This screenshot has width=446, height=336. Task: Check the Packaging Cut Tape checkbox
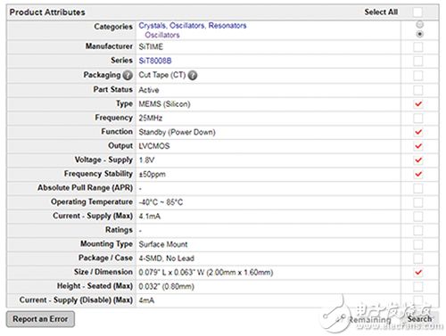(x=418, y=75)
